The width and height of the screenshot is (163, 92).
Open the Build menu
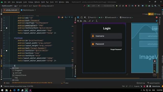click(43, 2)
